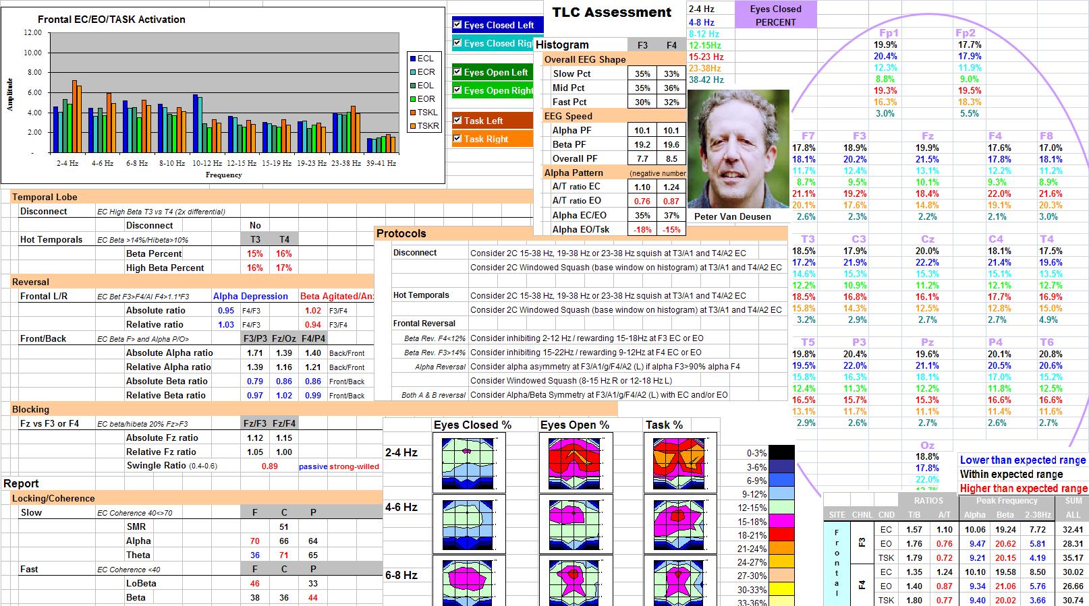
Task: Click the 15-23 Hz frequency legend cell
Action: [706, 57]
